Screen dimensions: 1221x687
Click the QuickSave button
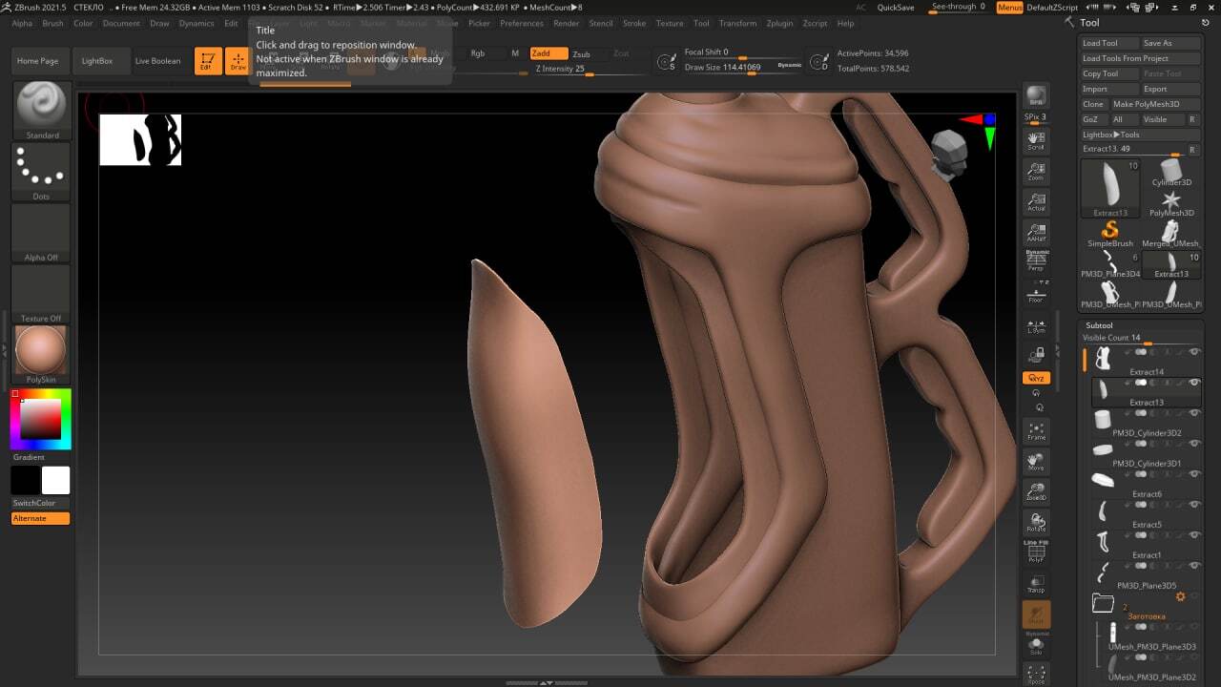(896, 7)
